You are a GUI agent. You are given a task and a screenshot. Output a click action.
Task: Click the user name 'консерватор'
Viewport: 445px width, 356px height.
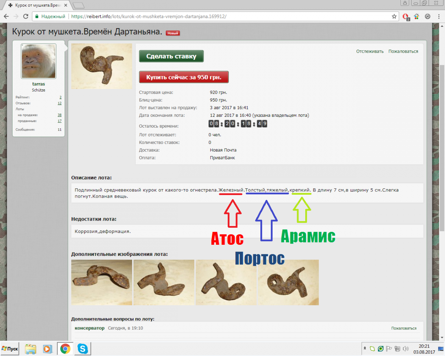pyautogui.click(x=90, y=328)
